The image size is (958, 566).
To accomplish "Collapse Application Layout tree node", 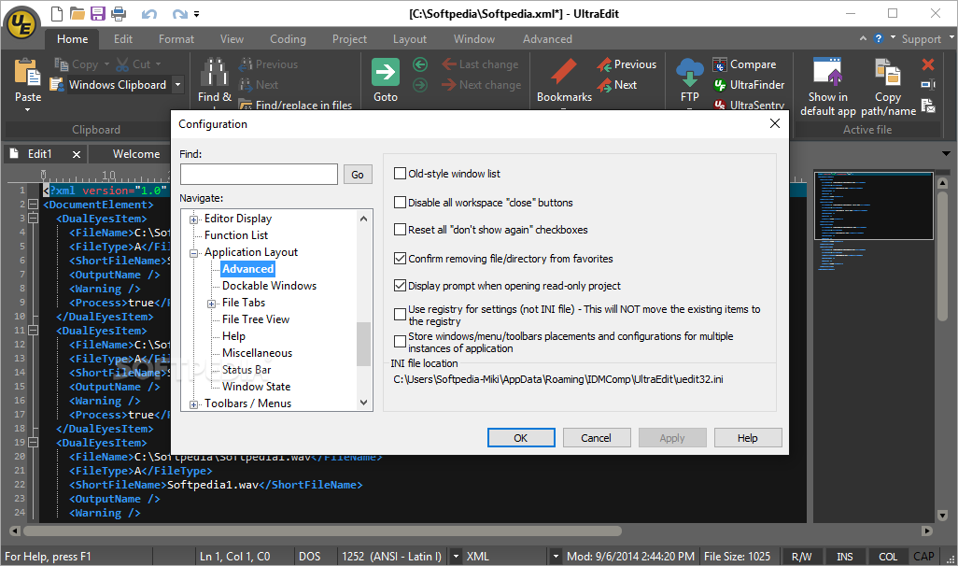I will click(x=193, y=253).
